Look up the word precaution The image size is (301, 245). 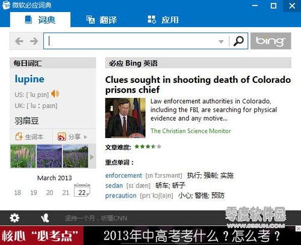pos(121,196)
